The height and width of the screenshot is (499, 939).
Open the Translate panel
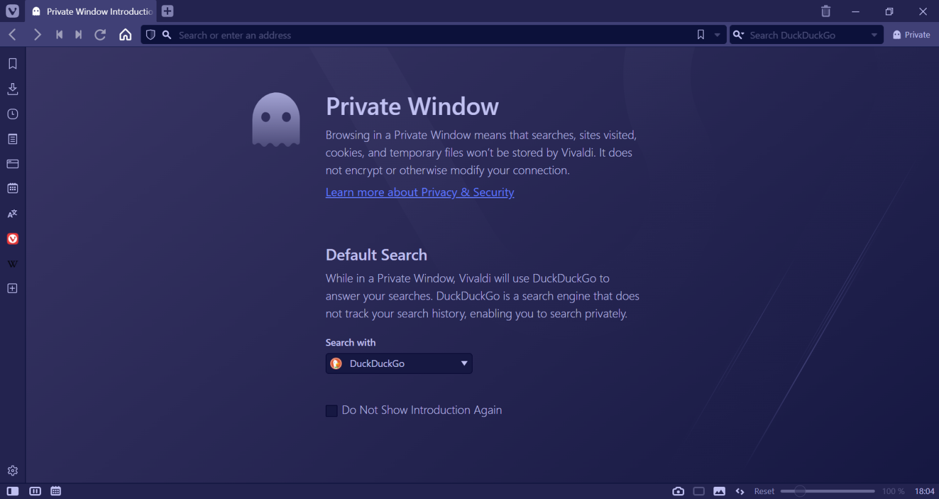[x=12, y=213]
